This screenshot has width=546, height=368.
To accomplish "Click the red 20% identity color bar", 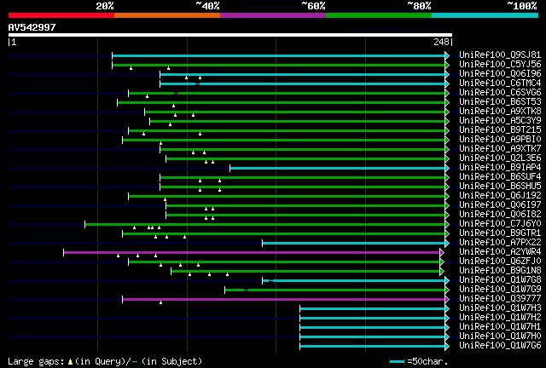I will tap(61, 15).
